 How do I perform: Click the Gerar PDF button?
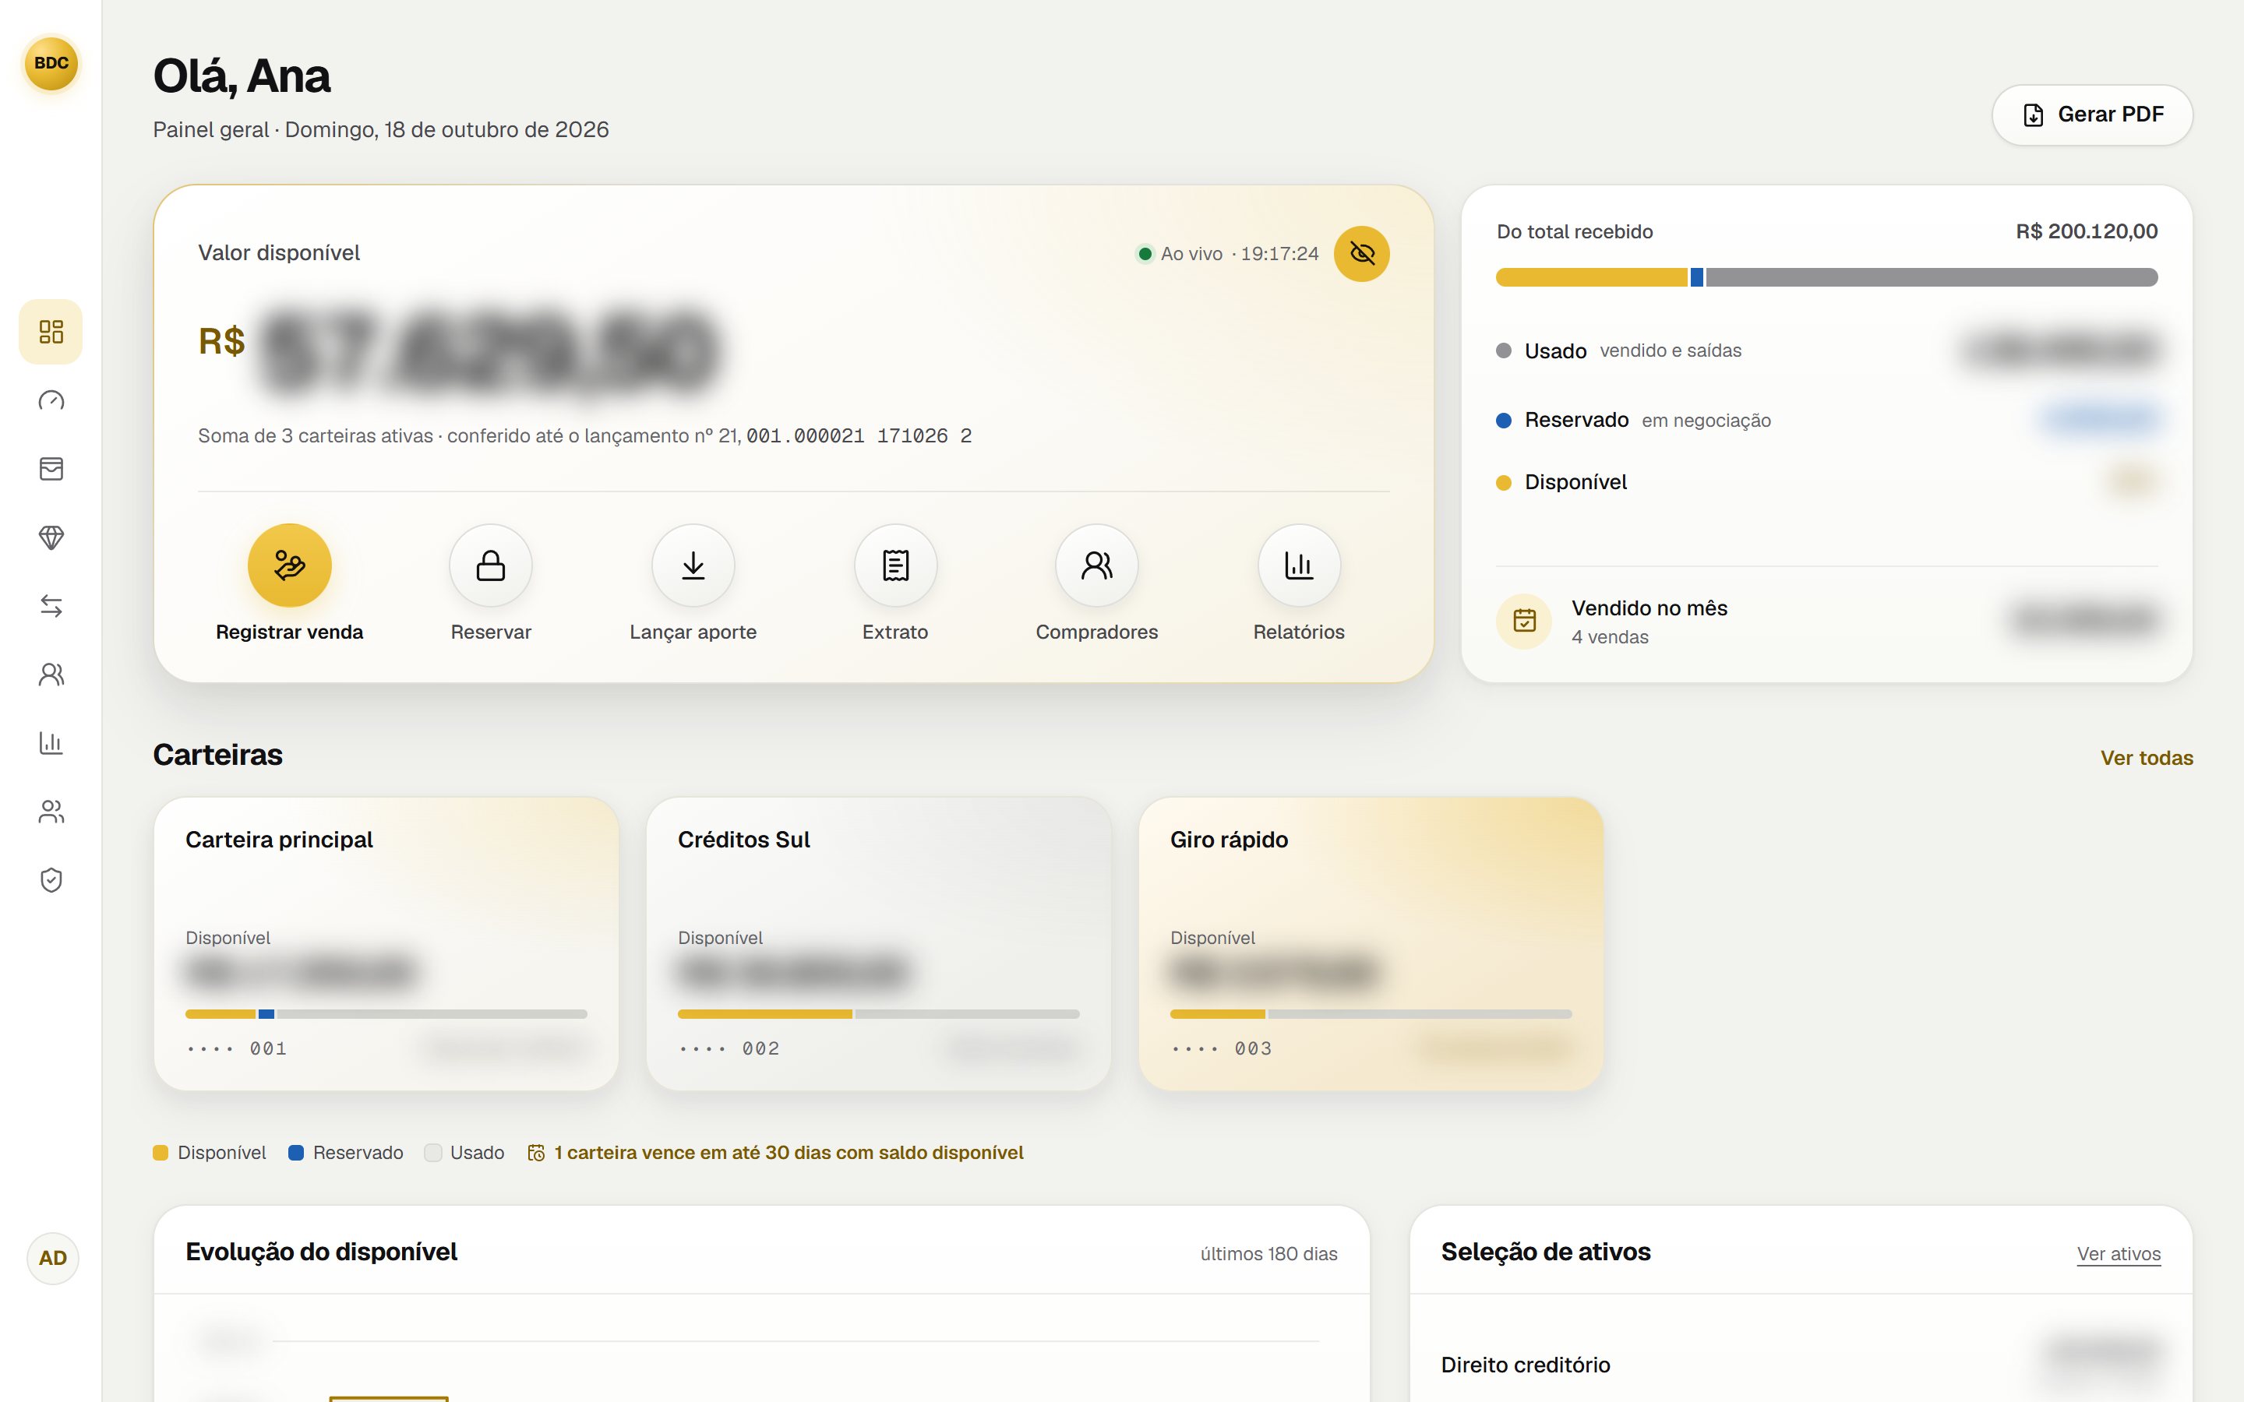pyautogui.click(x=2092, y=115)
